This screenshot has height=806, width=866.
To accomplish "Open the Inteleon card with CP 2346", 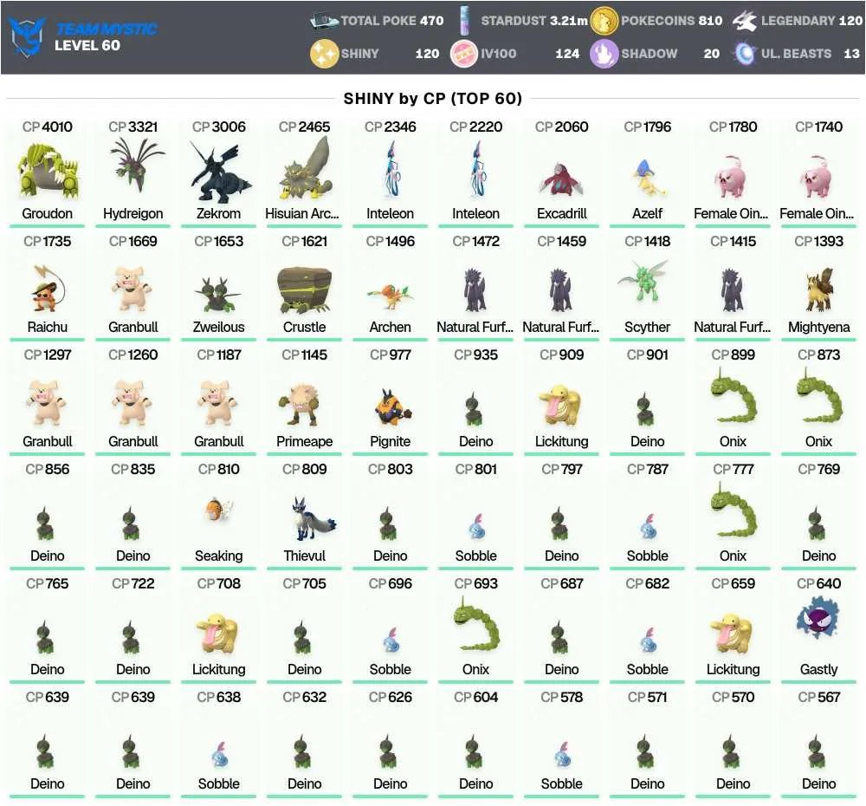I will (390, 172).
